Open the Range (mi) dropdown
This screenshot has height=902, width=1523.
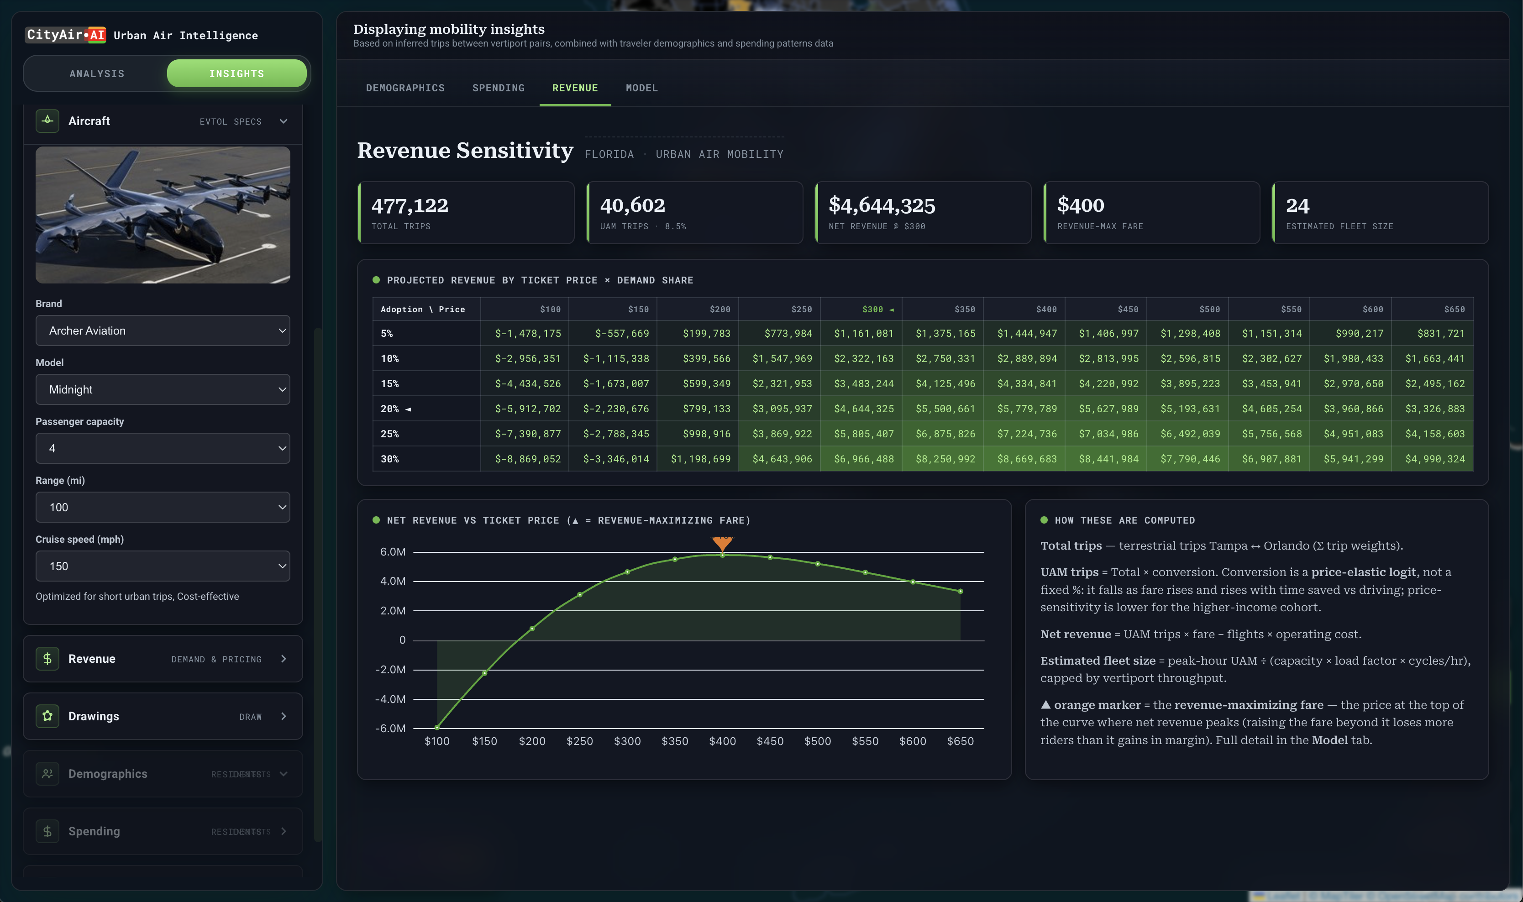click(x=163, y=507)
